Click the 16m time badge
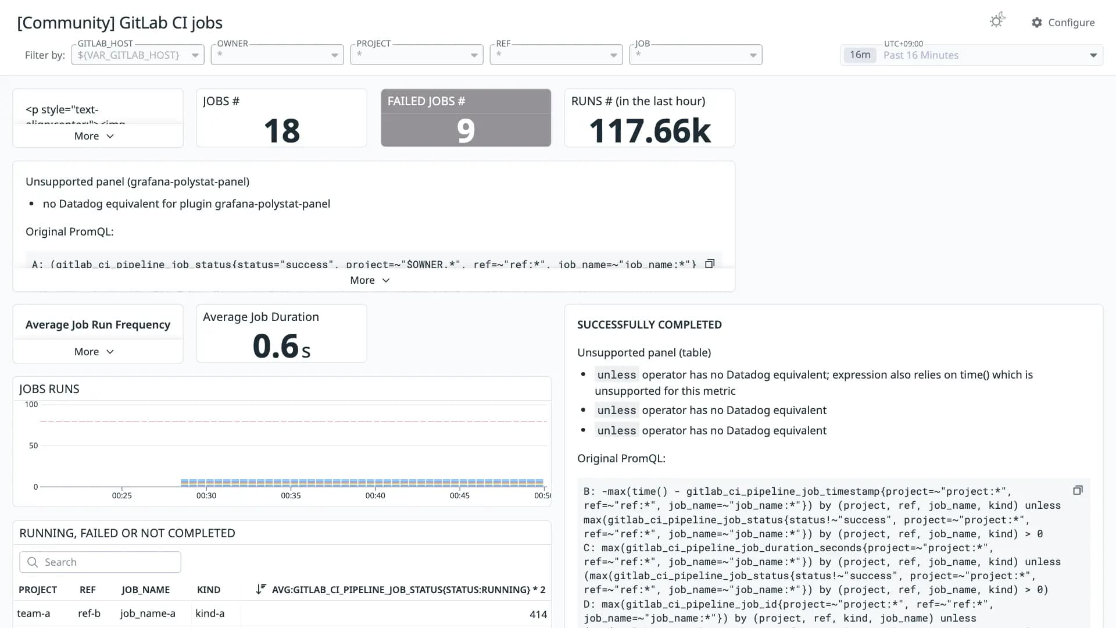The width and height of the screenshot is (1116, 628). pyautogui.click(x=860, y=55)
